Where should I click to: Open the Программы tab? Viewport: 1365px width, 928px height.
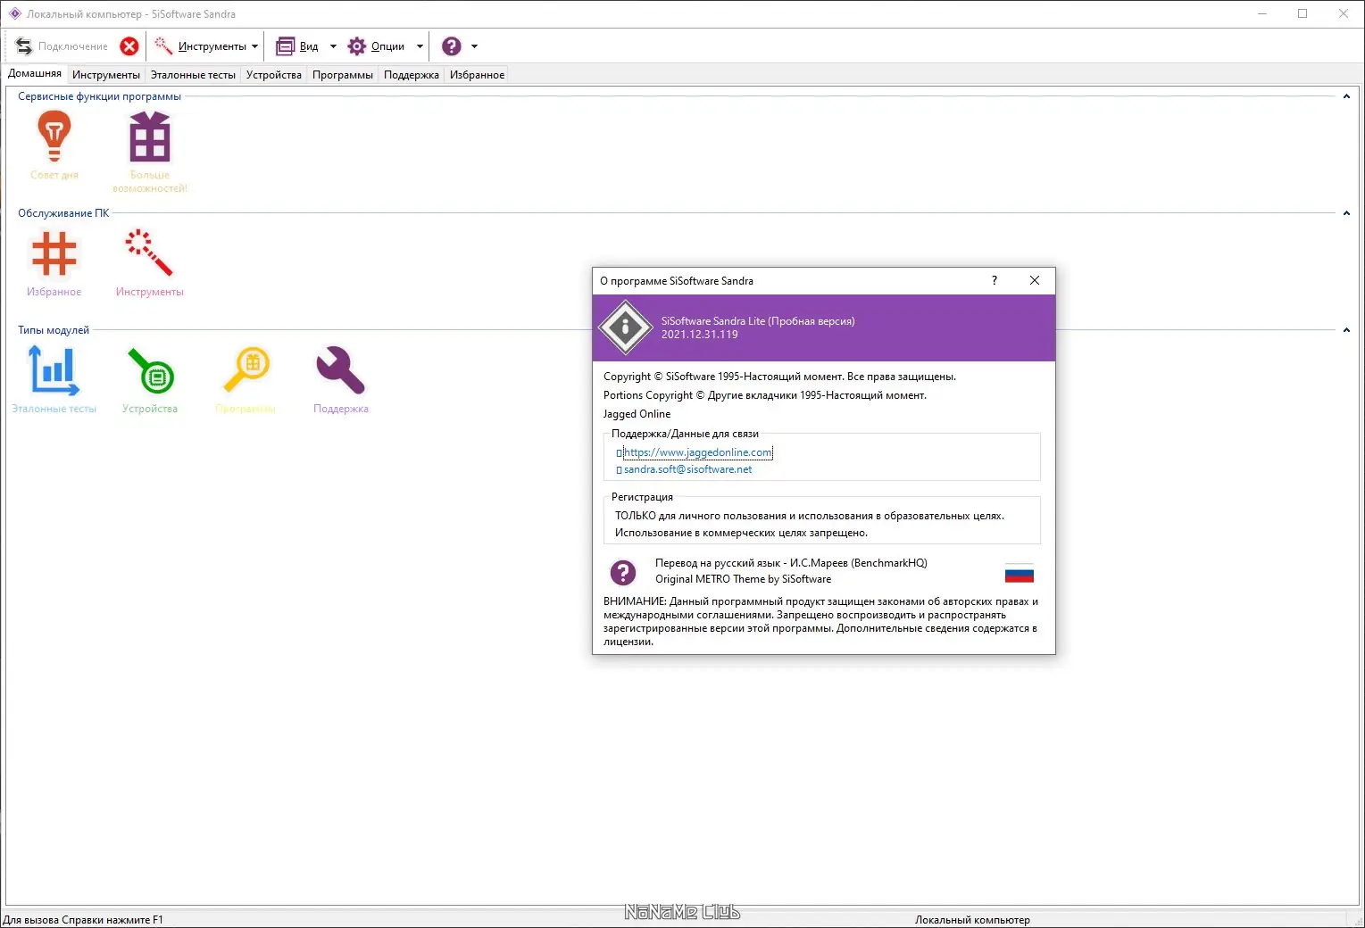(x=343, y=75)
